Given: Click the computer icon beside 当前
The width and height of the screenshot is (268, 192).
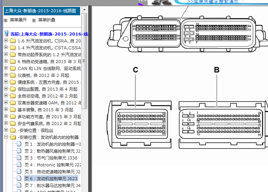Looking at the screenshot, I should coord(6,33).
